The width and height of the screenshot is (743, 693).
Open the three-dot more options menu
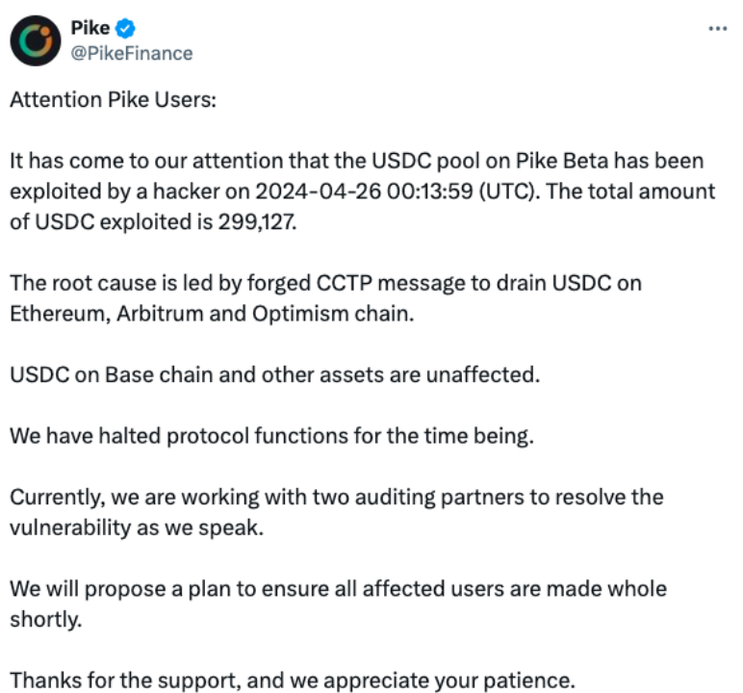point(717,28)
